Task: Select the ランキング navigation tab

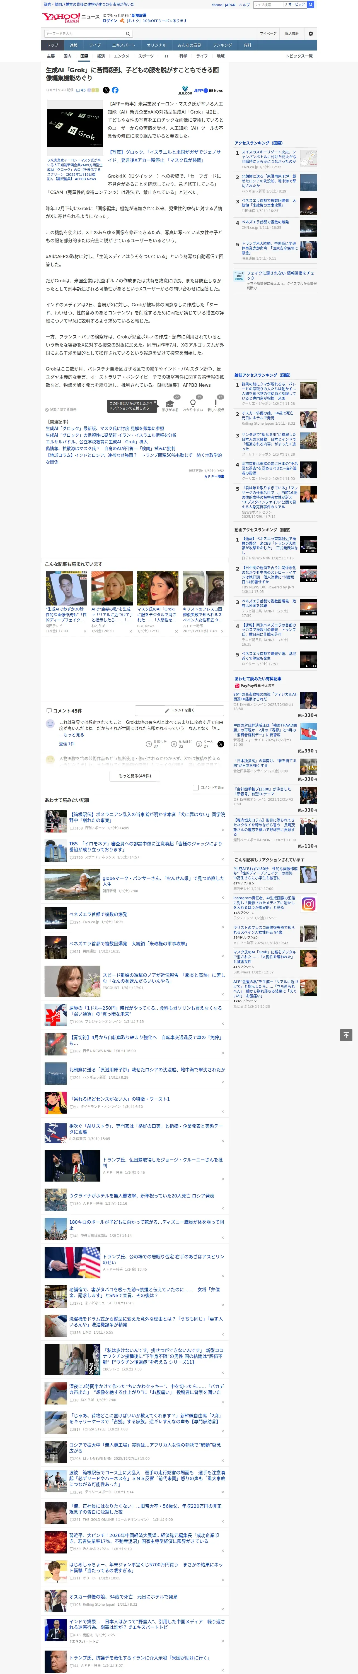Action: pos(222,45)
